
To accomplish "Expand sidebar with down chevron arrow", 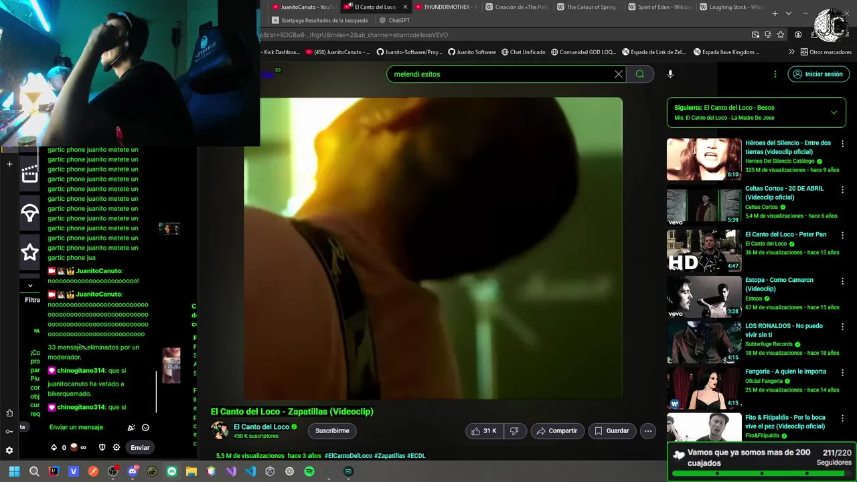I will click(x=29, y=285).
